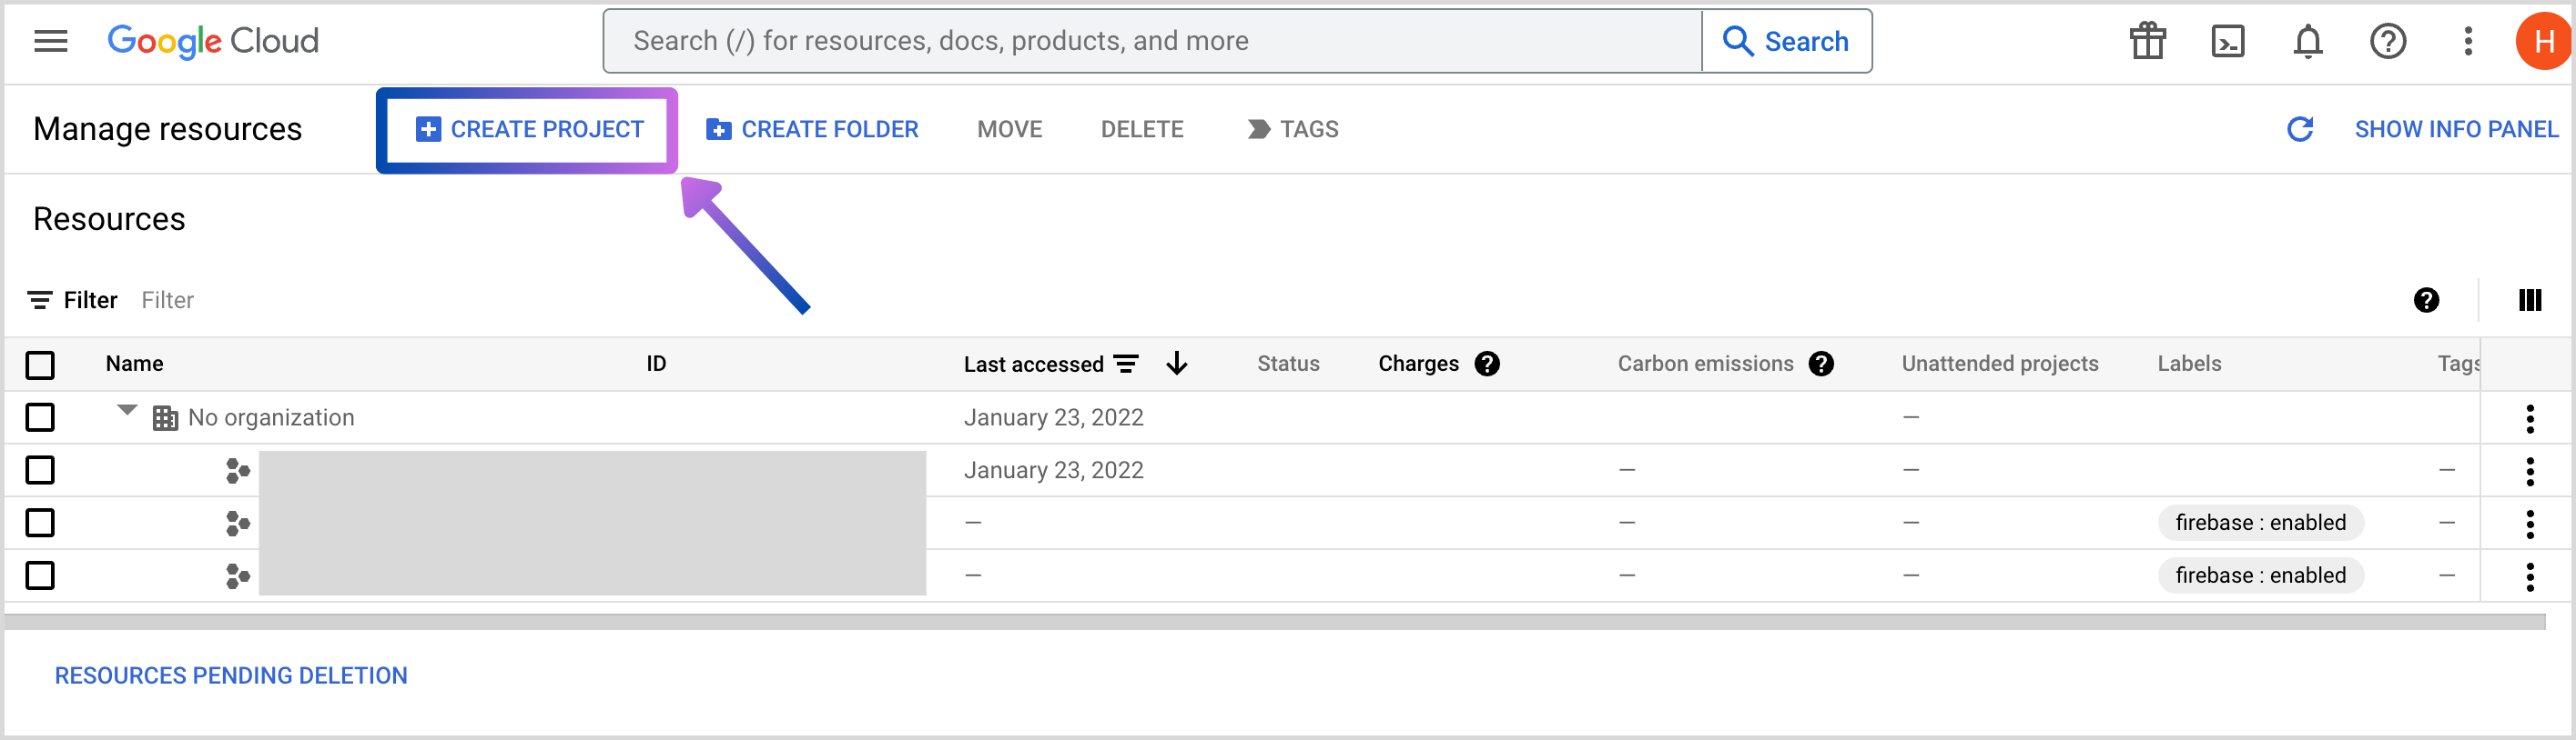Open the actions menu for No organization row
Viewport: 2576px width, 740px height.
pyautogui.click(x=2529, y=418)
